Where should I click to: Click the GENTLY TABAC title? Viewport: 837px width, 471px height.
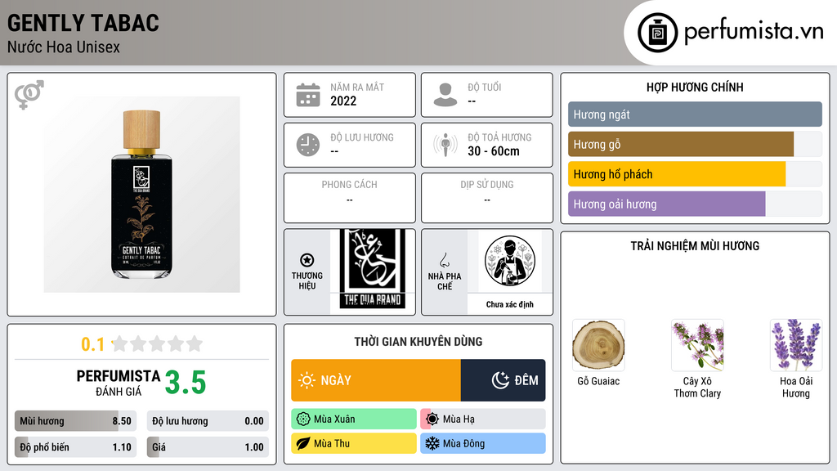click(x=83, y=23)
